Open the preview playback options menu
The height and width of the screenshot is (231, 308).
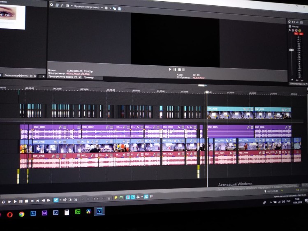click(183, 69)
